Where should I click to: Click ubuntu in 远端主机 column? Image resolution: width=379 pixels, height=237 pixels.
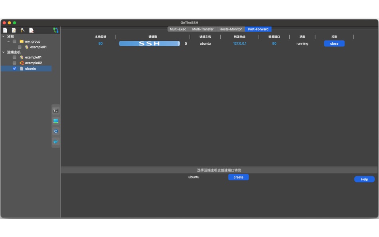[205, 43]
